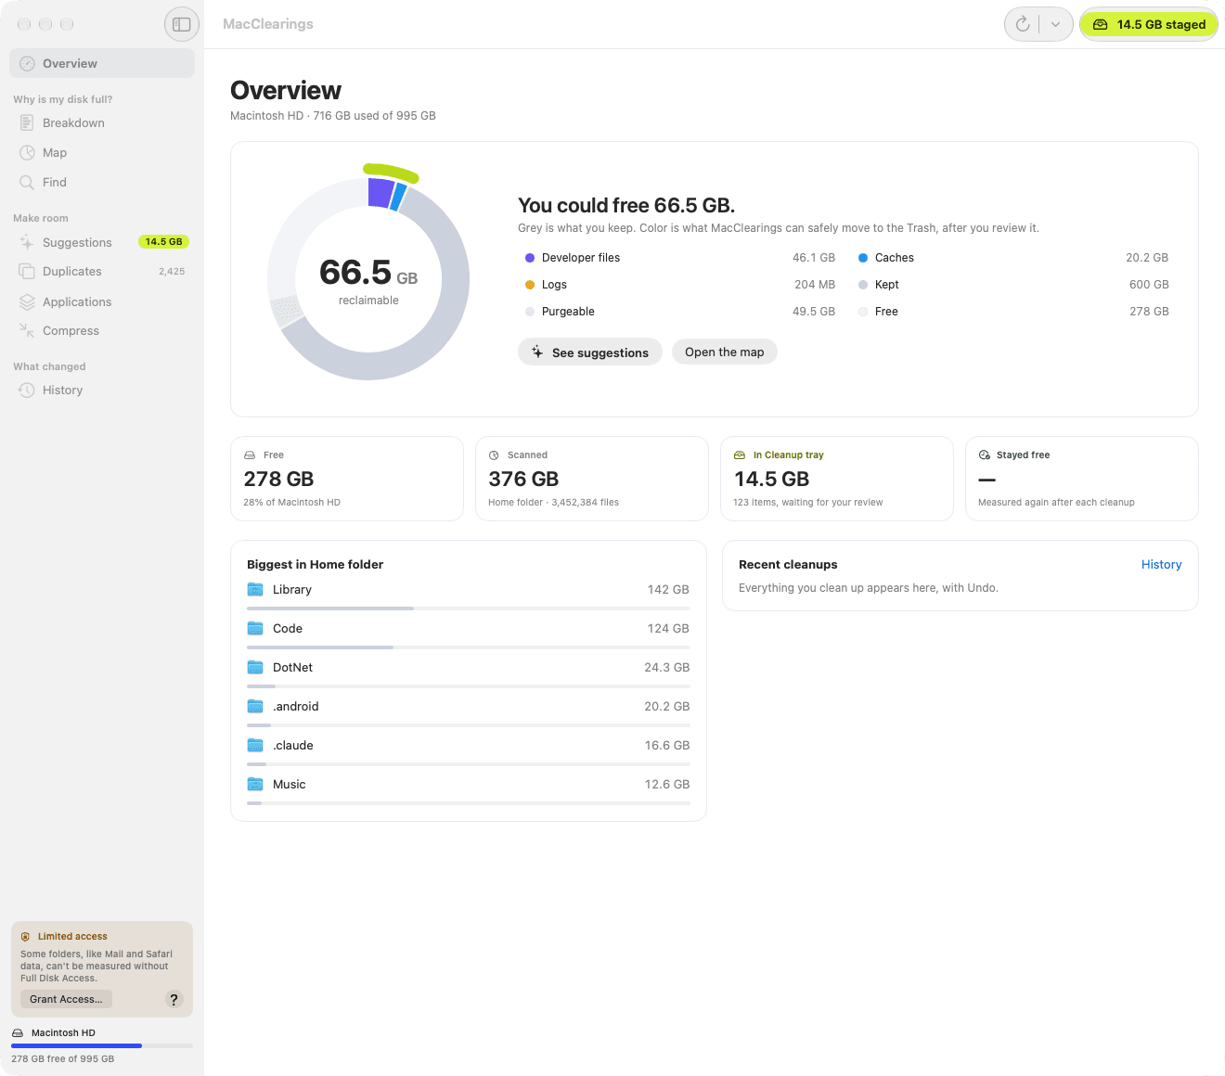Open the 14.5 GB staged tray
This screenshot has height=1076, width=1225.
1149,24
